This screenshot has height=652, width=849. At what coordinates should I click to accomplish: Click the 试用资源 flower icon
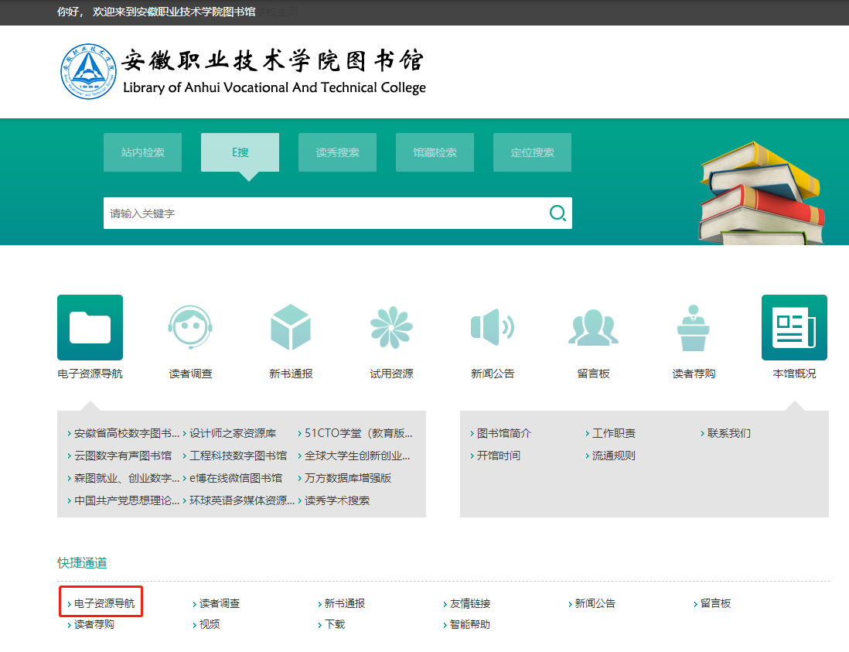coord(391,327)
